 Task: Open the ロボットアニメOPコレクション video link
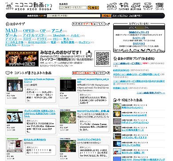point(135,123)
